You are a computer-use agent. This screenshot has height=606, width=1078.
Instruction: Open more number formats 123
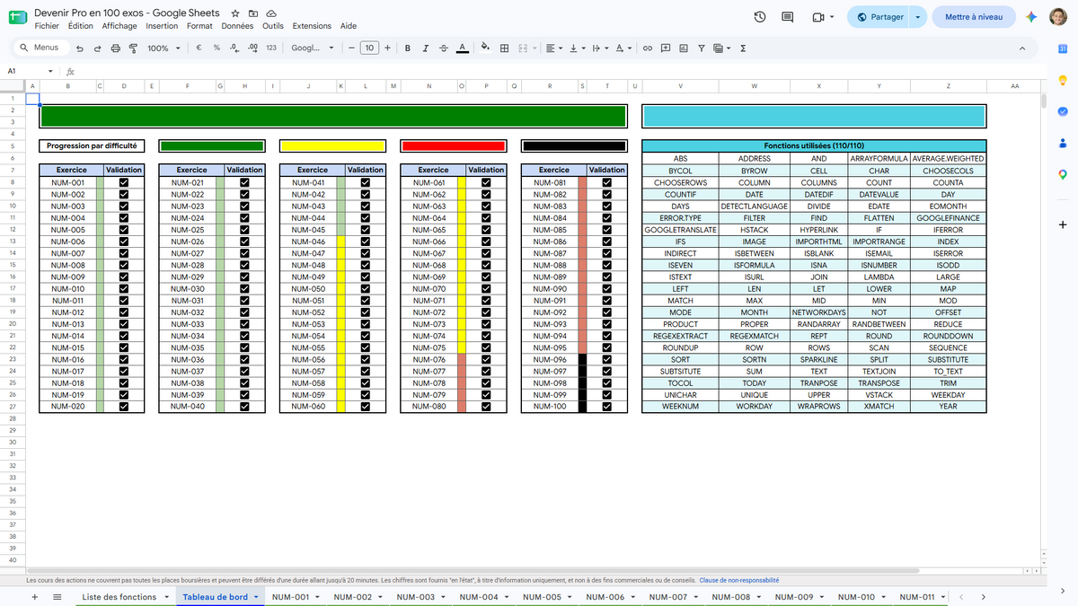[x=271, y=48]
